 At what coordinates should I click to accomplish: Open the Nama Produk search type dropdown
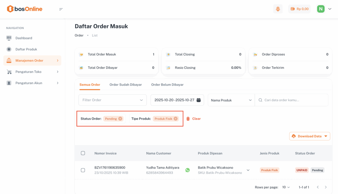(231, 100)
